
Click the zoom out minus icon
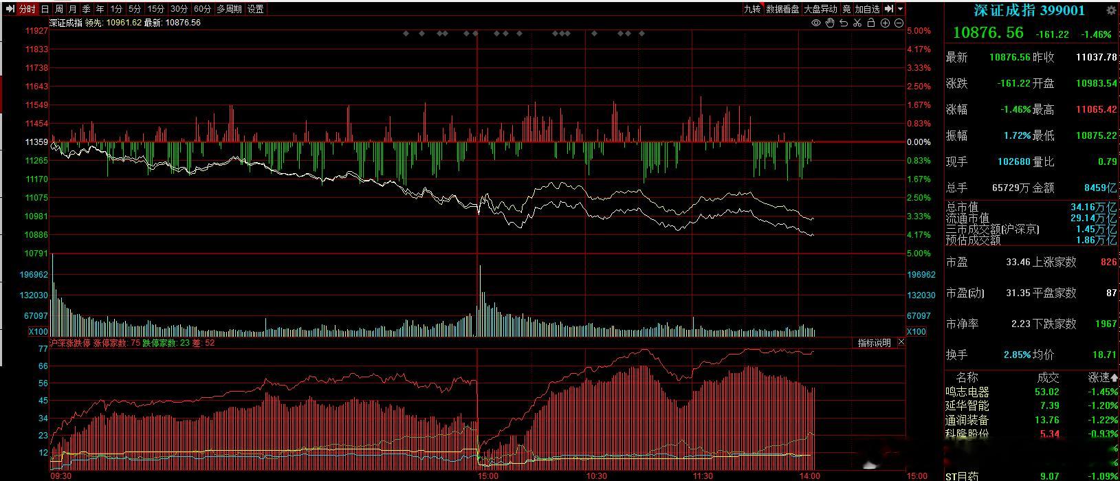899,23
